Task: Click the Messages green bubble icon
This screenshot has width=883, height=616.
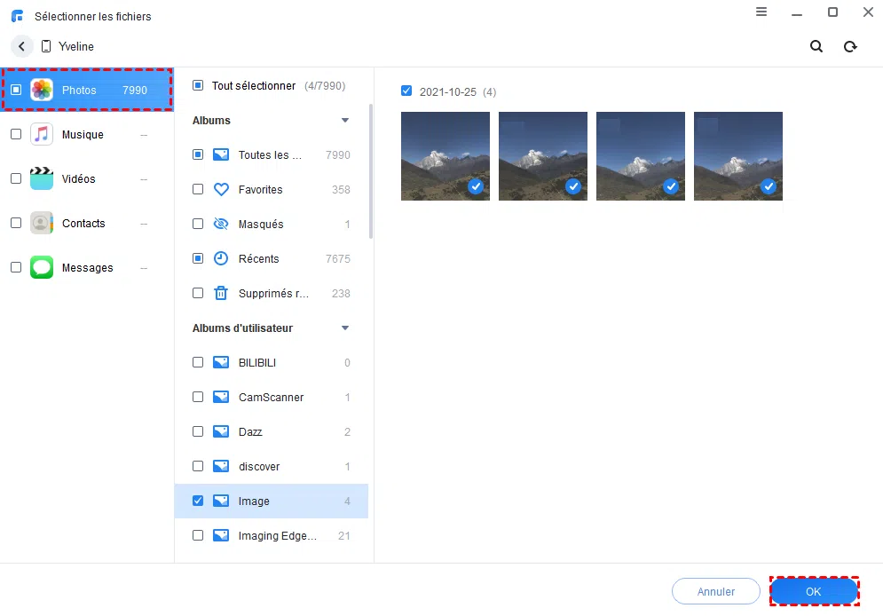Action: click(42, 268)
